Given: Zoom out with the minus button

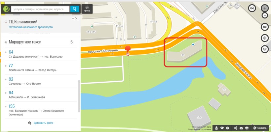Looking at the screenshot, I should (x=265, y=15).
